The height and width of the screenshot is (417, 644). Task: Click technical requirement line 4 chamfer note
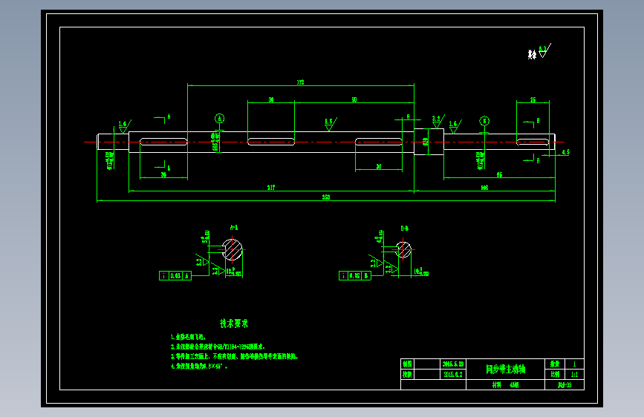click(199, 366)
